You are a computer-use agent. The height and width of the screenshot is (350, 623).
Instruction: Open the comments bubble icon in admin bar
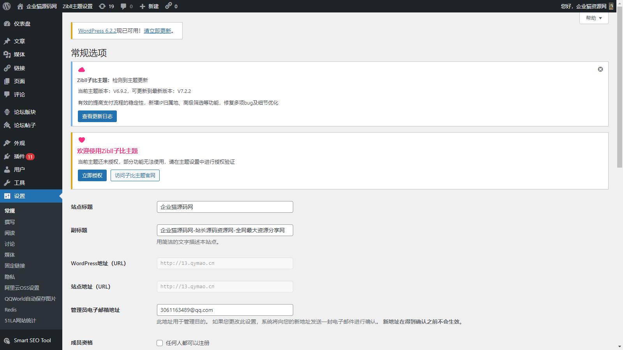click(127, 6)
